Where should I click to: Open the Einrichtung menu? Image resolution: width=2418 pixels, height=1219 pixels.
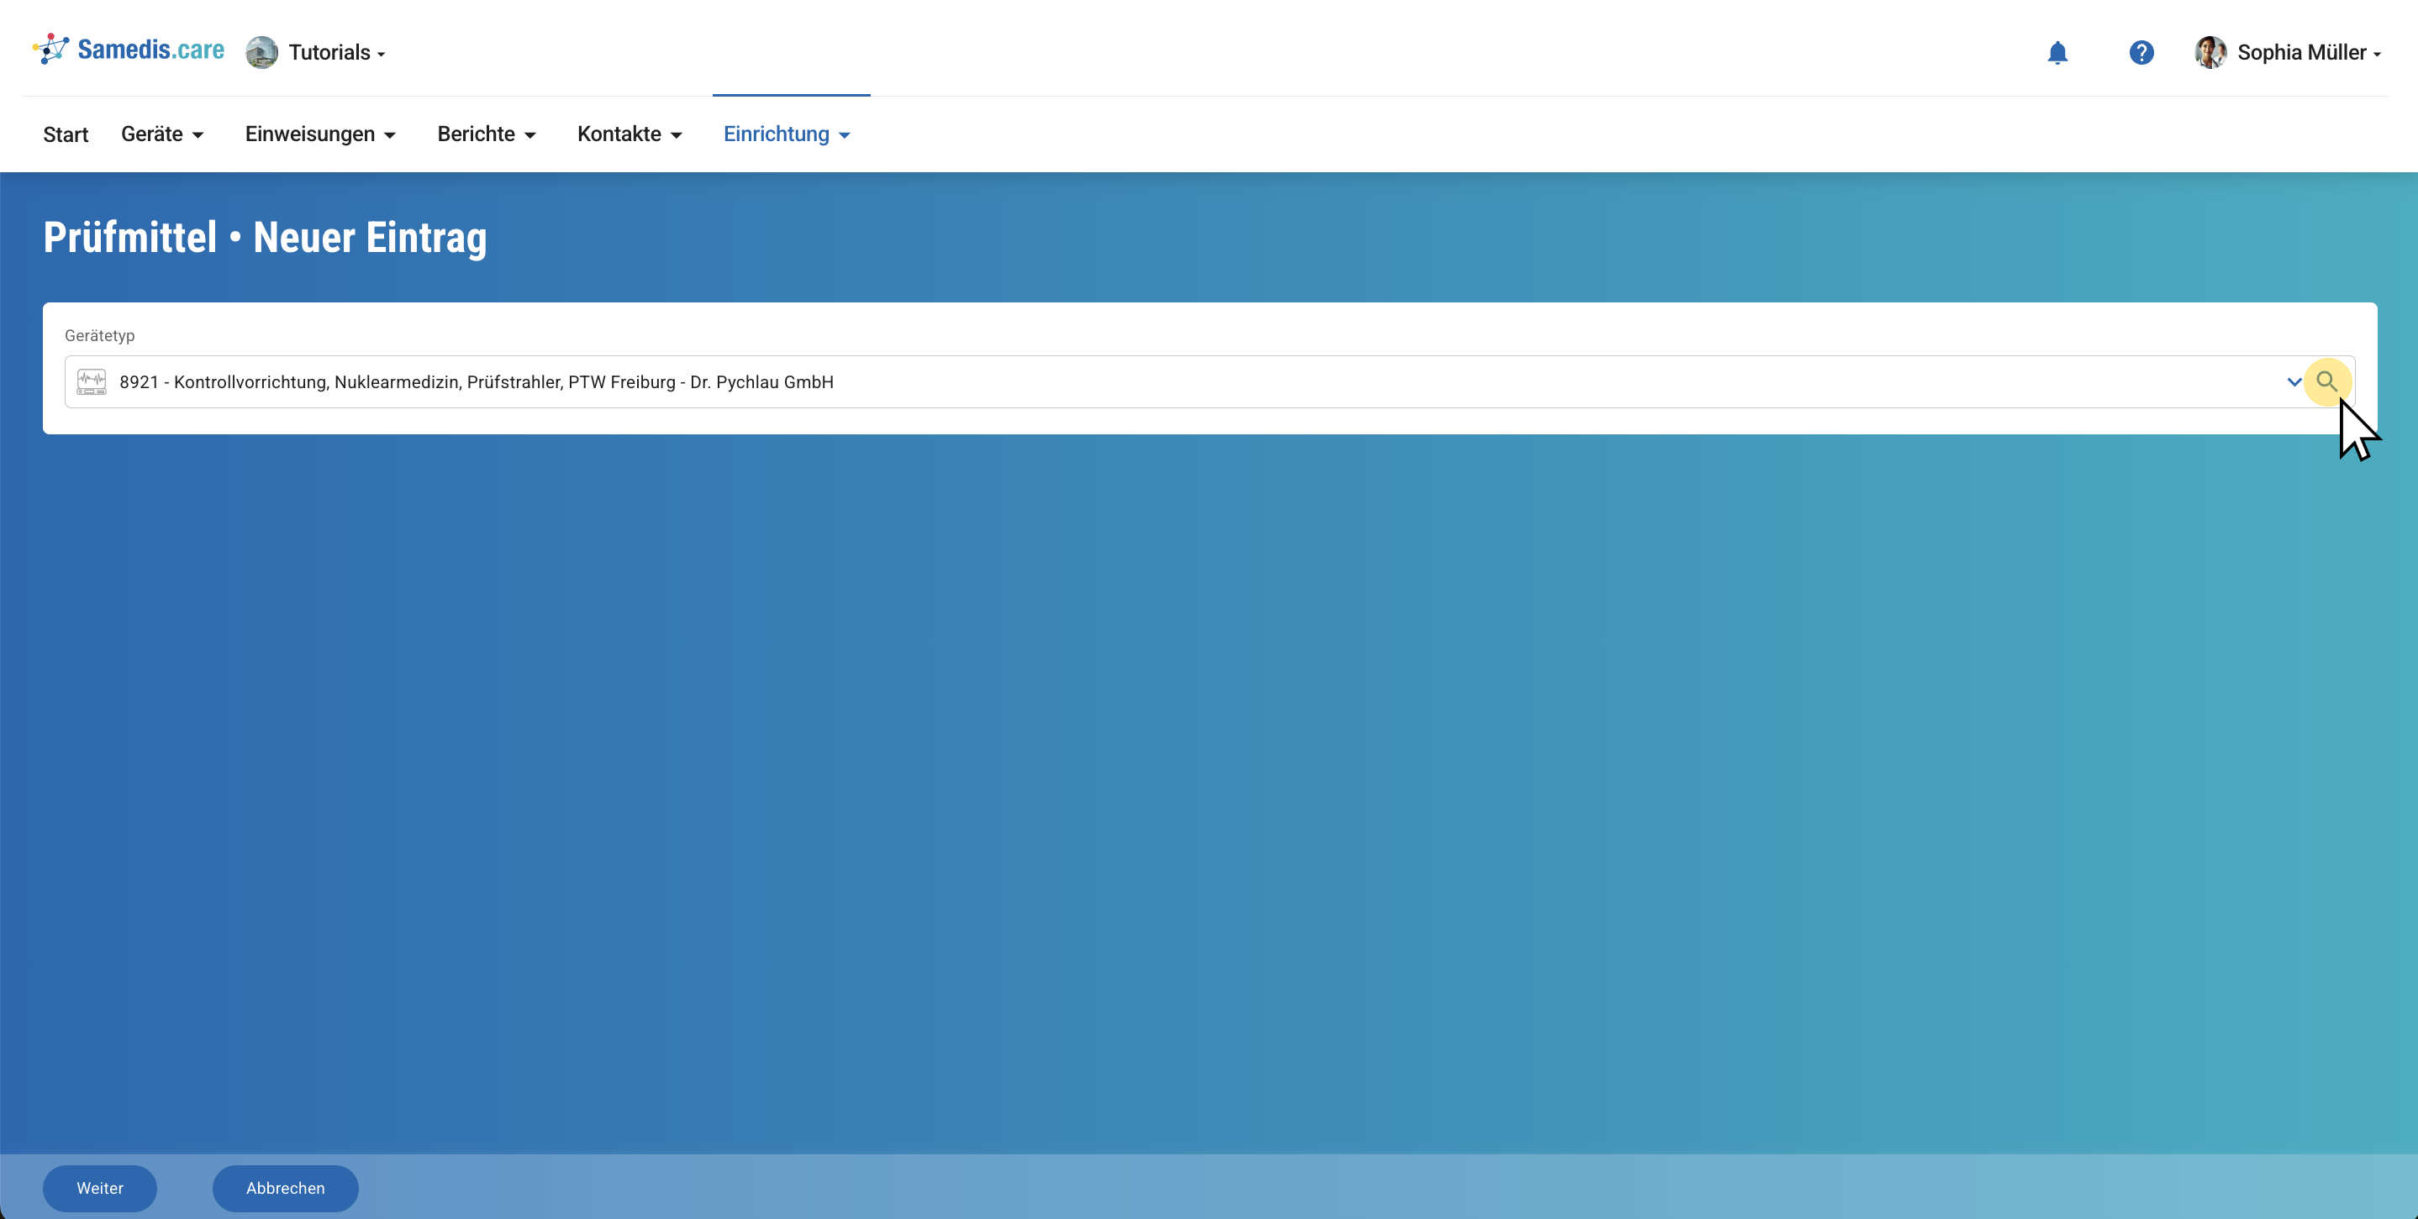tap(787, 134)
